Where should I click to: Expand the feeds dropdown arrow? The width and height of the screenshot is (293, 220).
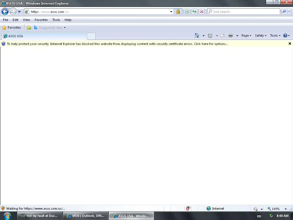[x=217, y=36]
